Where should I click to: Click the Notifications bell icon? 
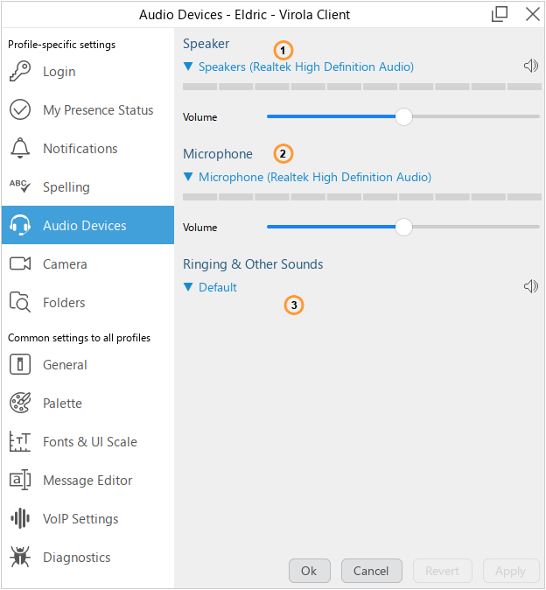20,149
